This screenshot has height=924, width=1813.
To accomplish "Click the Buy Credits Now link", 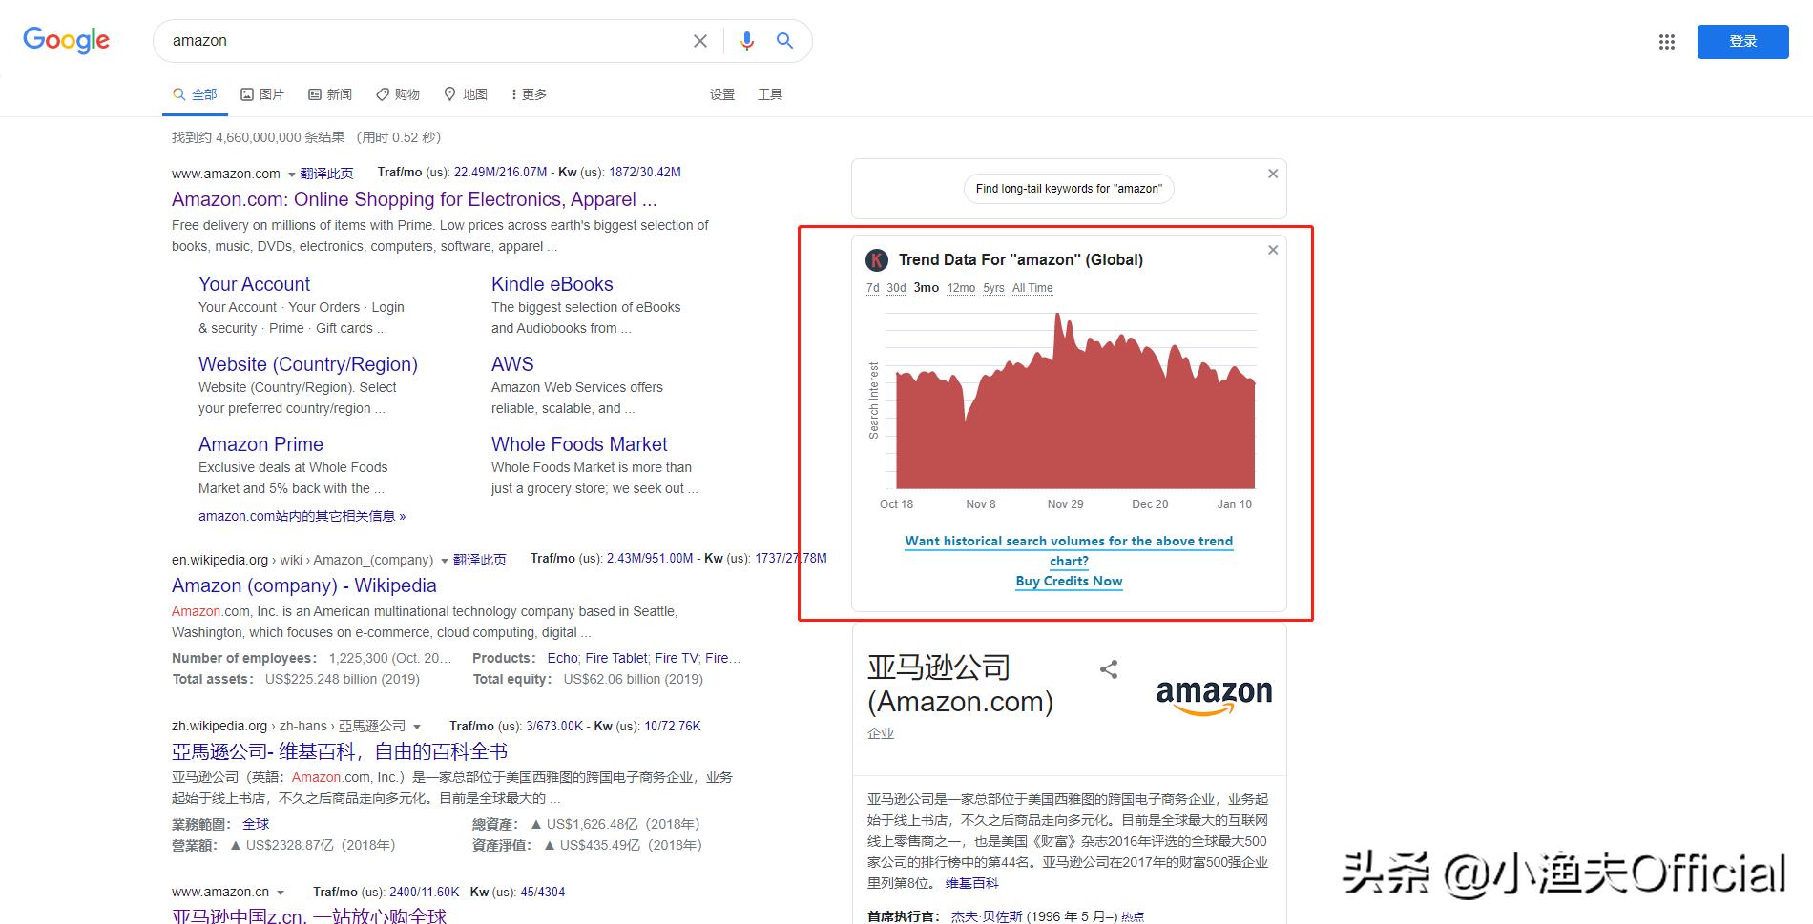I will [x=1068, y=581].
